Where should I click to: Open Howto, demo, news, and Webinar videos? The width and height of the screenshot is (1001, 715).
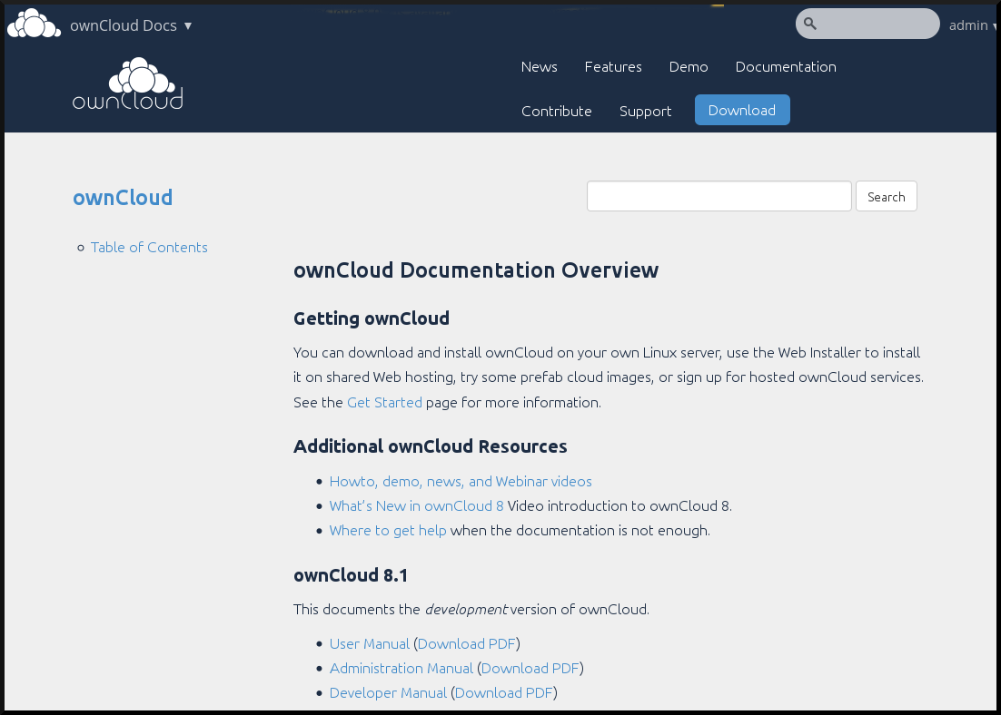(x=461, y=482)
